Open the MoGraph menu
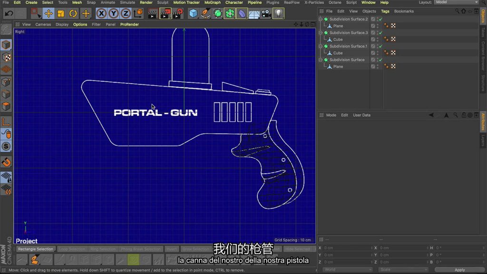 213,2
